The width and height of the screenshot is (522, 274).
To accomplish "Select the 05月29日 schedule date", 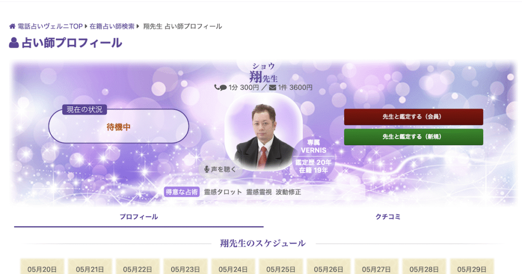I will pyautogui.click(x=472, y=268).
